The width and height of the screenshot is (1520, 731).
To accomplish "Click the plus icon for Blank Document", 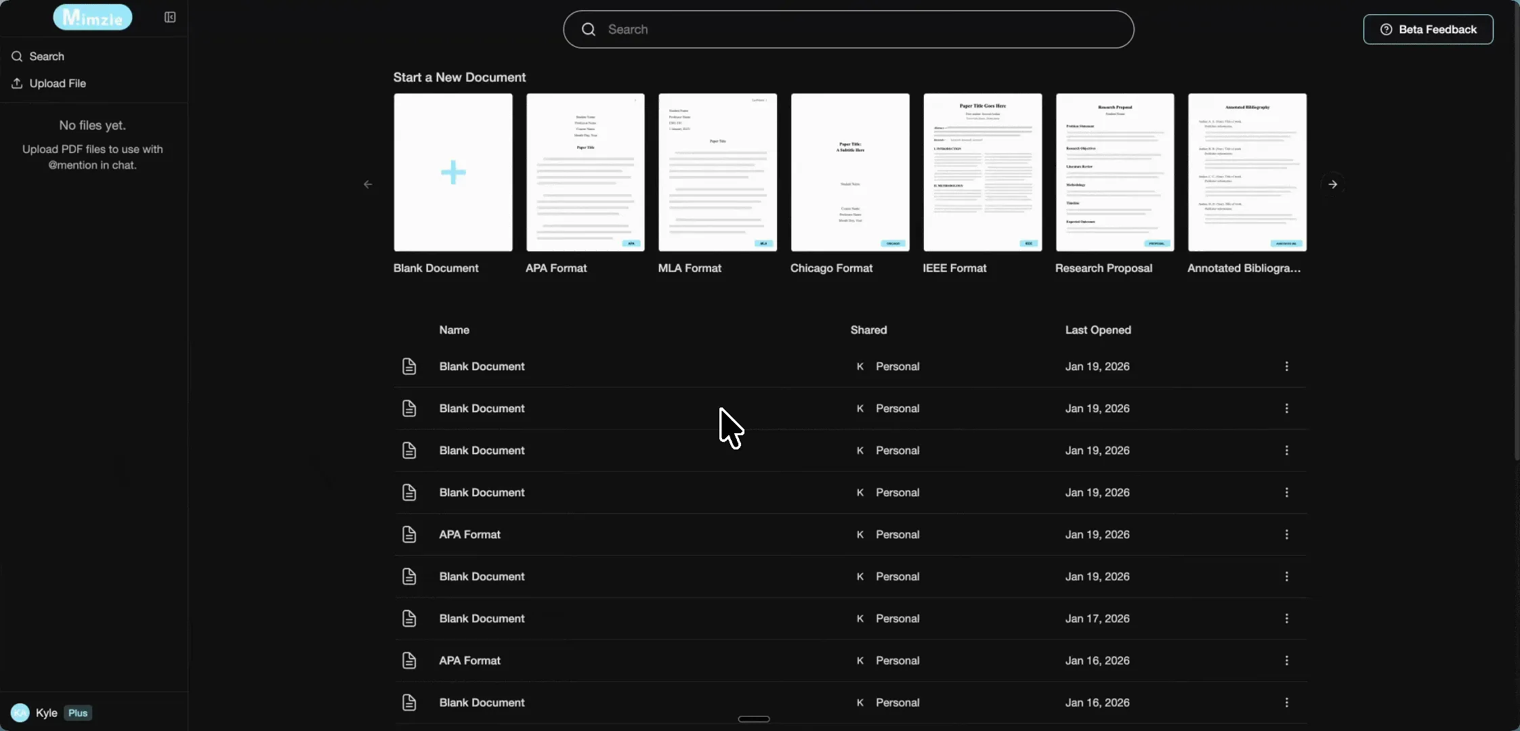I will tap(453, 173).
